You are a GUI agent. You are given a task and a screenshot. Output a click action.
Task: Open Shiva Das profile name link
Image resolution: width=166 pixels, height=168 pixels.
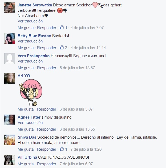click(27, 137)
